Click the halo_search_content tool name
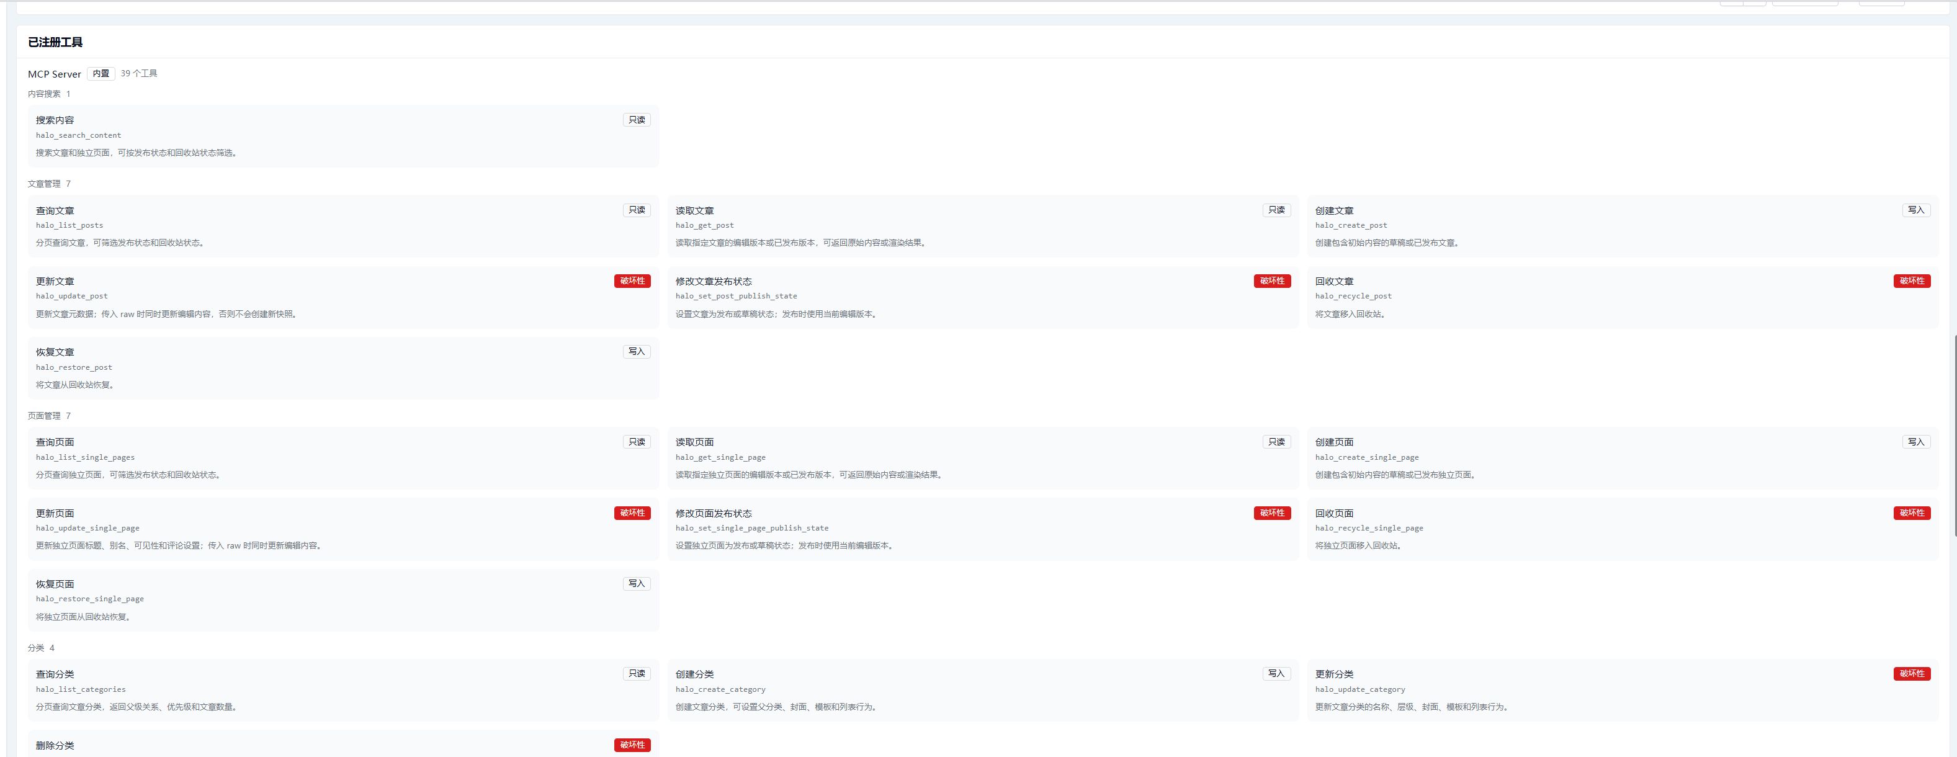The width and height of the screenshot is (1957, 757). point(78,135)
